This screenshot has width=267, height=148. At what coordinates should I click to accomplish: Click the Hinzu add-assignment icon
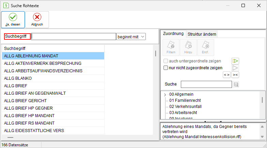point(188,48)
